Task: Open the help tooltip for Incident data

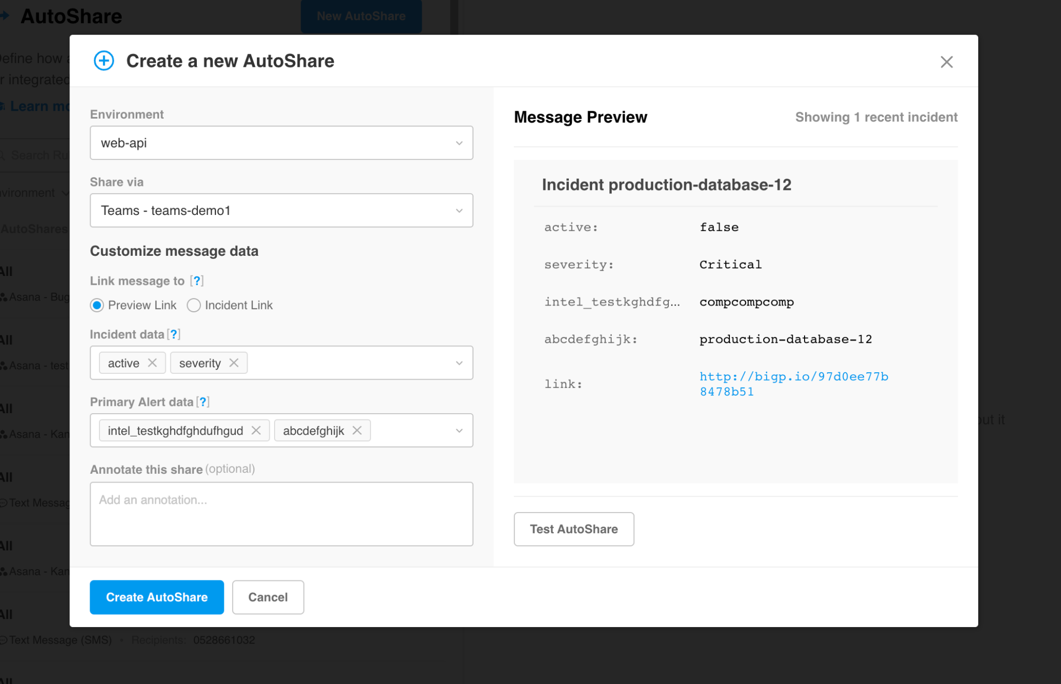Action: pos(174,334)
